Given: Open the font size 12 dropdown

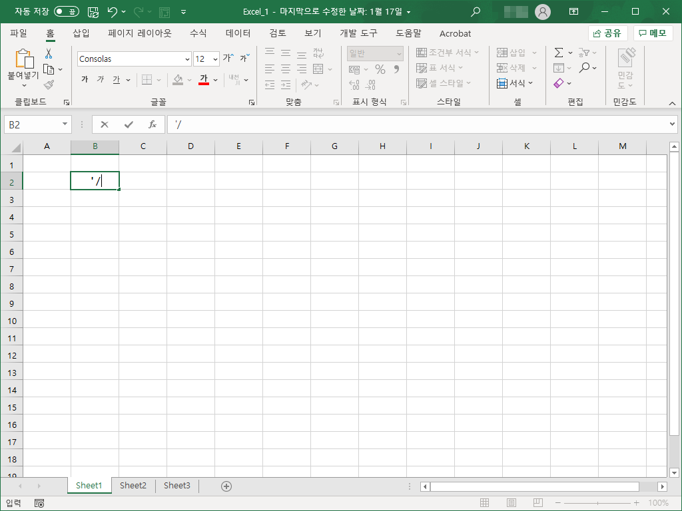Looking at the screenshot, I should click(215, 59).
